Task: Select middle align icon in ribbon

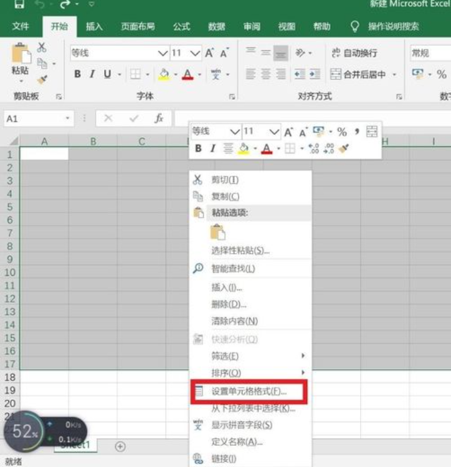Action: click(265, 53)
